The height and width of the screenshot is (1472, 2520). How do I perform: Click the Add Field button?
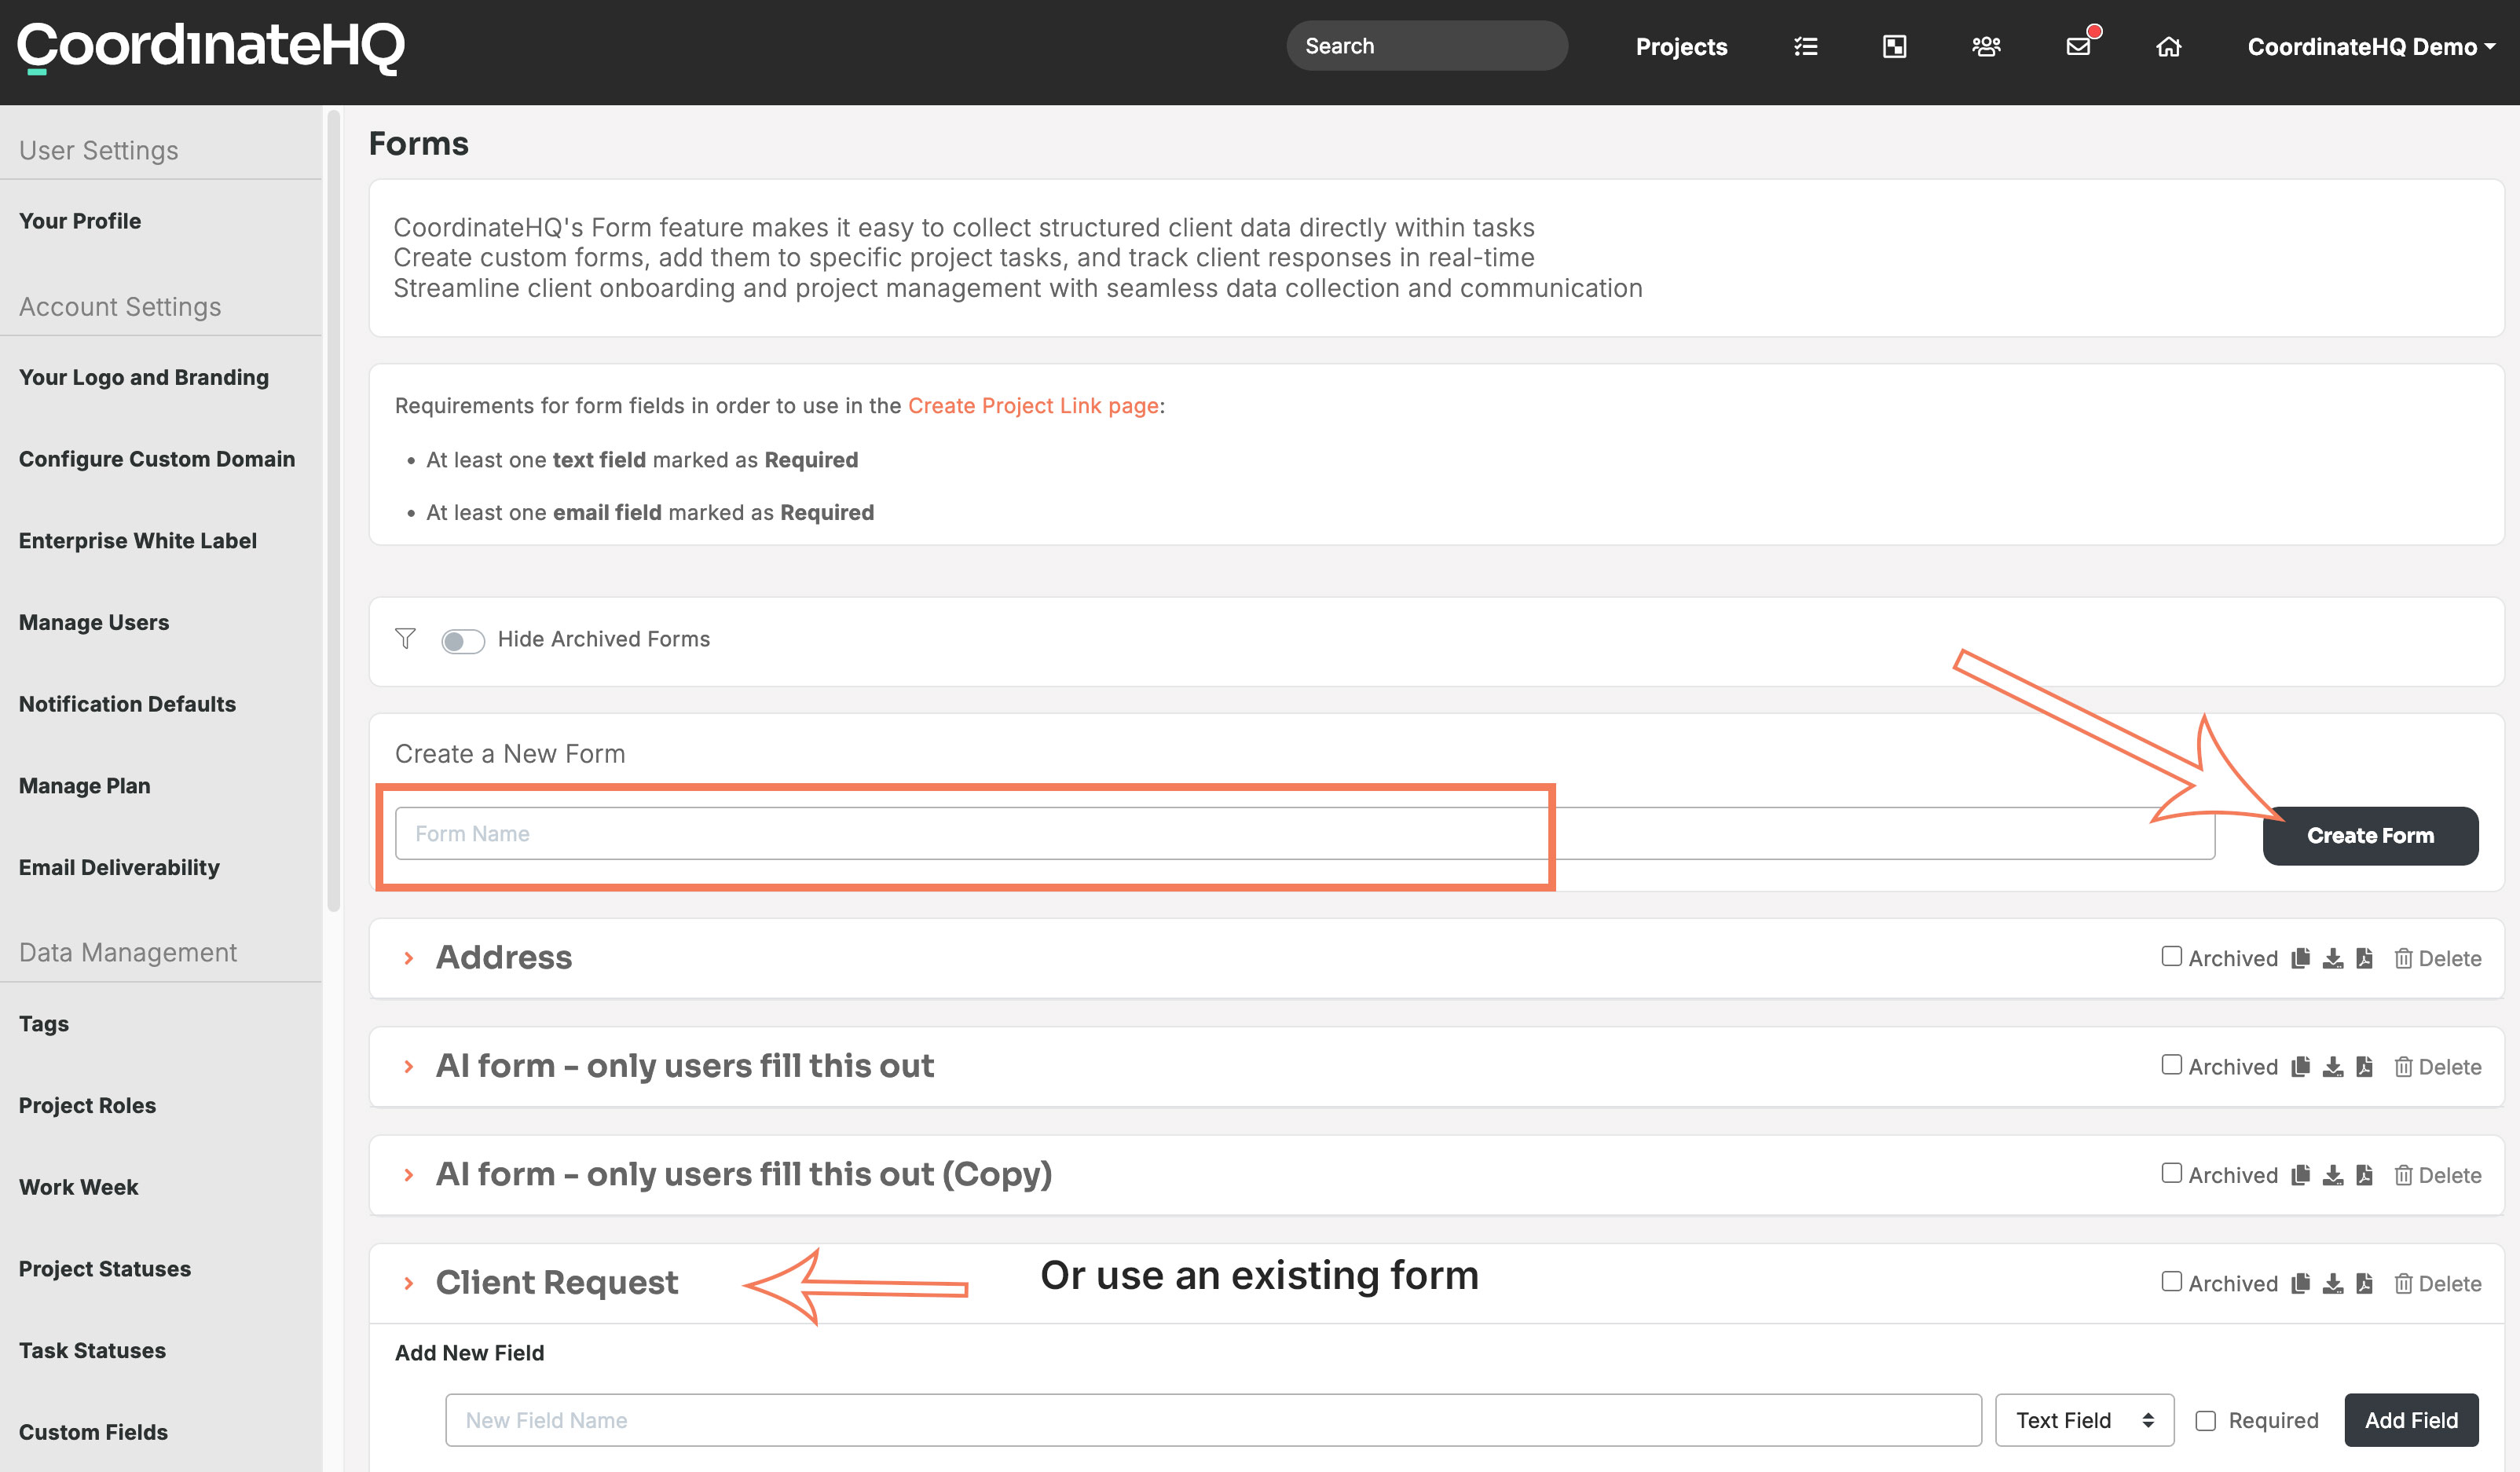coord(2411,1420)
